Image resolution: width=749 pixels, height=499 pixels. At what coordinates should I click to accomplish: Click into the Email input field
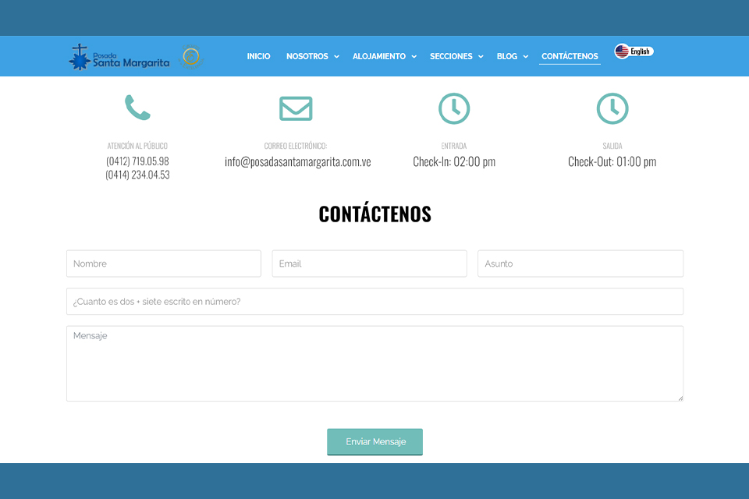(369, 264)
